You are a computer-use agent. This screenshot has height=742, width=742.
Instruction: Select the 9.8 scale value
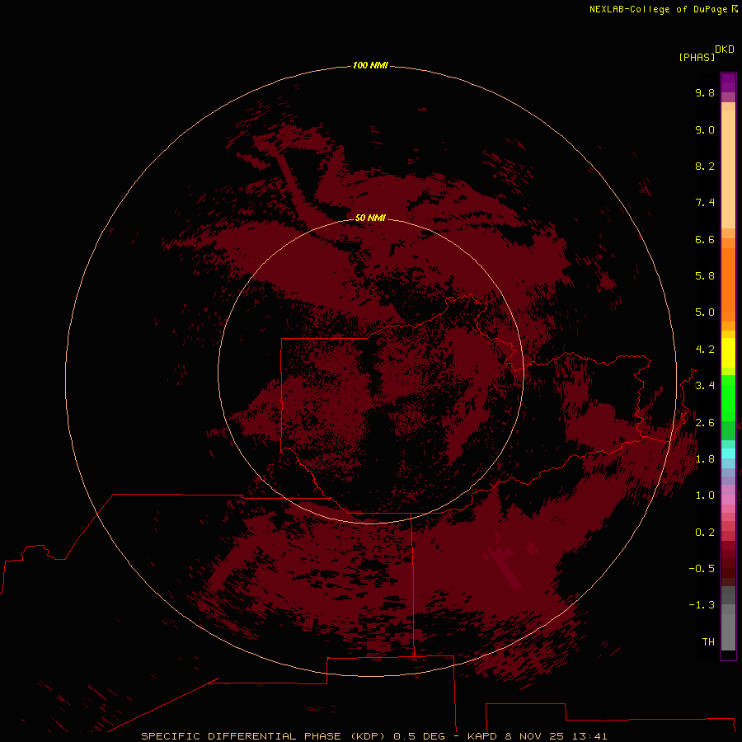705,92
